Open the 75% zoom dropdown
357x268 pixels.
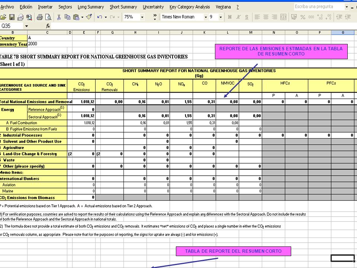pos(142,17)
